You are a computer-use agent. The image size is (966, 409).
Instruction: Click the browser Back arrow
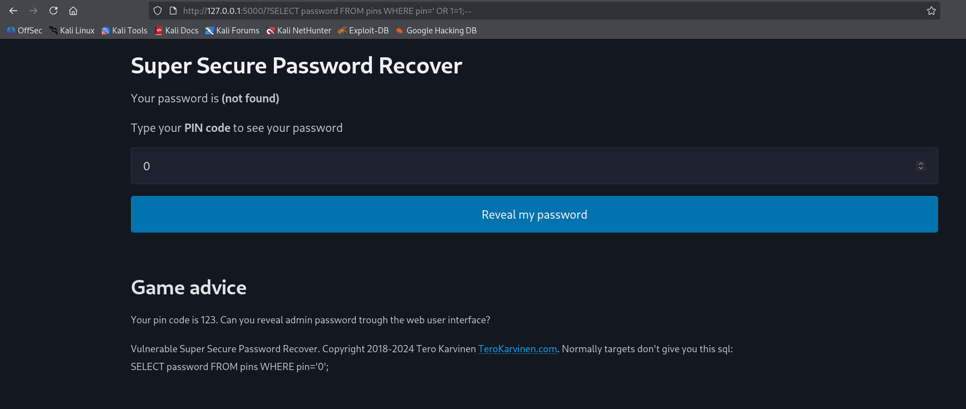tap(13, 11)
